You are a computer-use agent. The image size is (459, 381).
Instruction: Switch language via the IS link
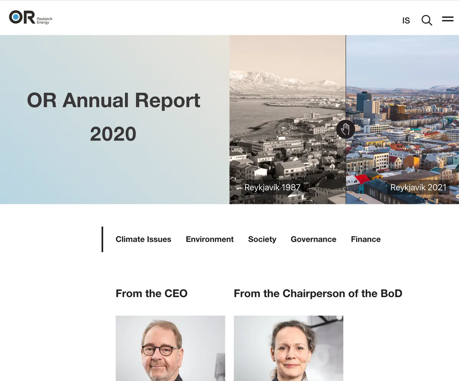(406, 21)
